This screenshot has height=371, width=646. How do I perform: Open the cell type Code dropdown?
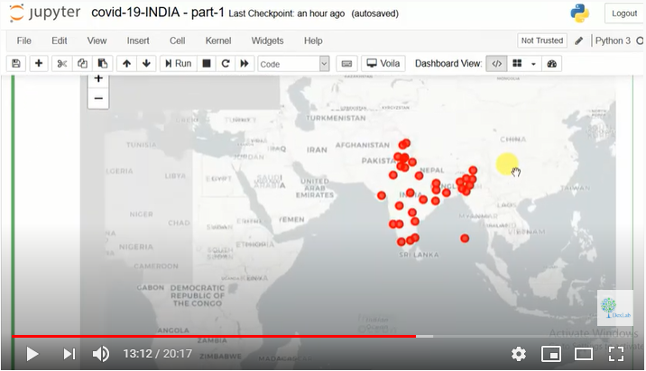[x=293, y=64]
